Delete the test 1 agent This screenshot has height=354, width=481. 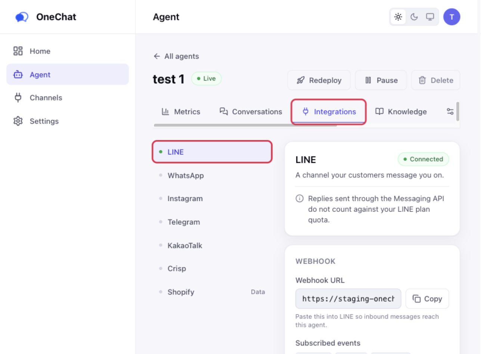[x=436, y=80]
